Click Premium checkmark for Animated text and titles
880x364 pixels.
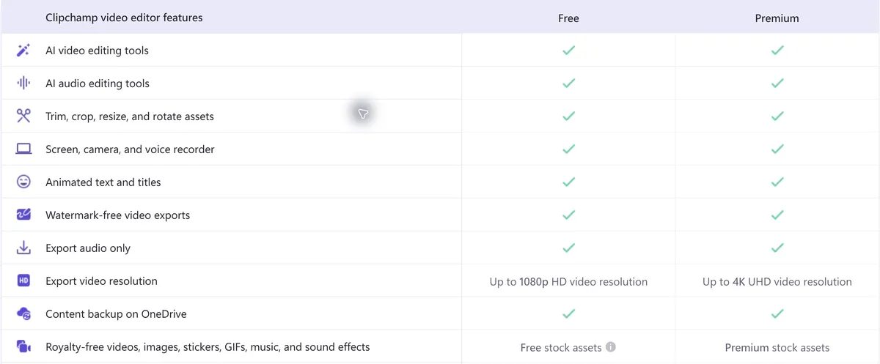(x=777, y=182)
